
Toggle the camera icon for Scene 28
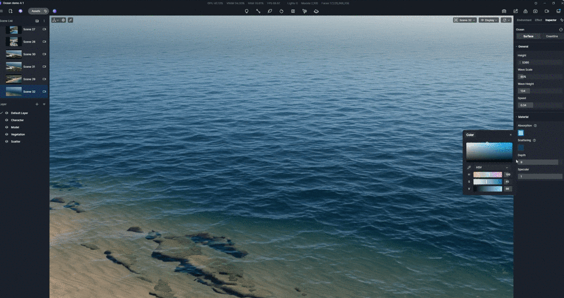click(x=44, y=42)
